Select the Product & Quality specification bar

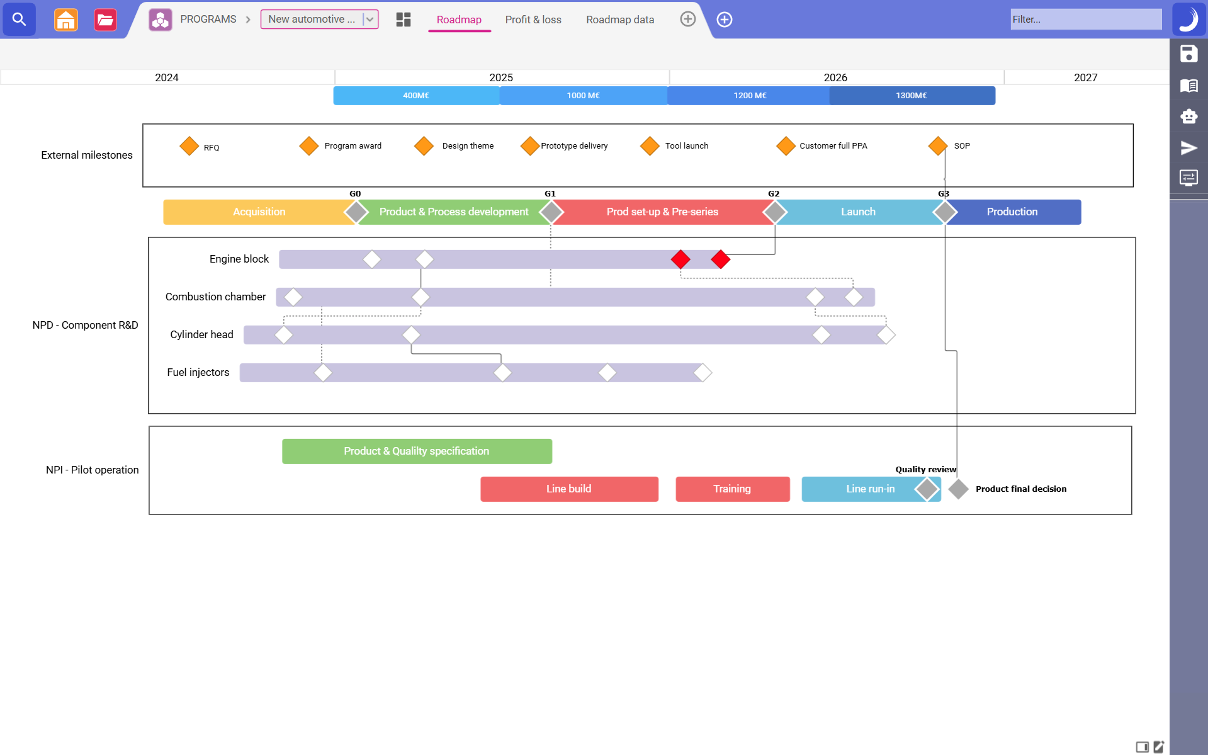pos(417,451)
